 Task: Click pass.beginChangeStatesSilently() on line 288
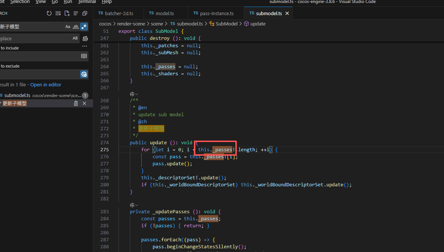pos(199,247)
